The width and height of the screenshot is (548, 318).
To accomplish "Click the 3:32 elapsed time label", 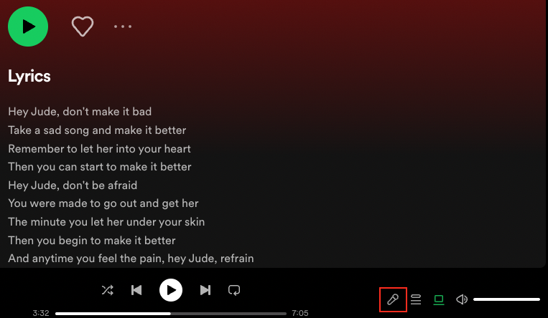I will (41, 313).
